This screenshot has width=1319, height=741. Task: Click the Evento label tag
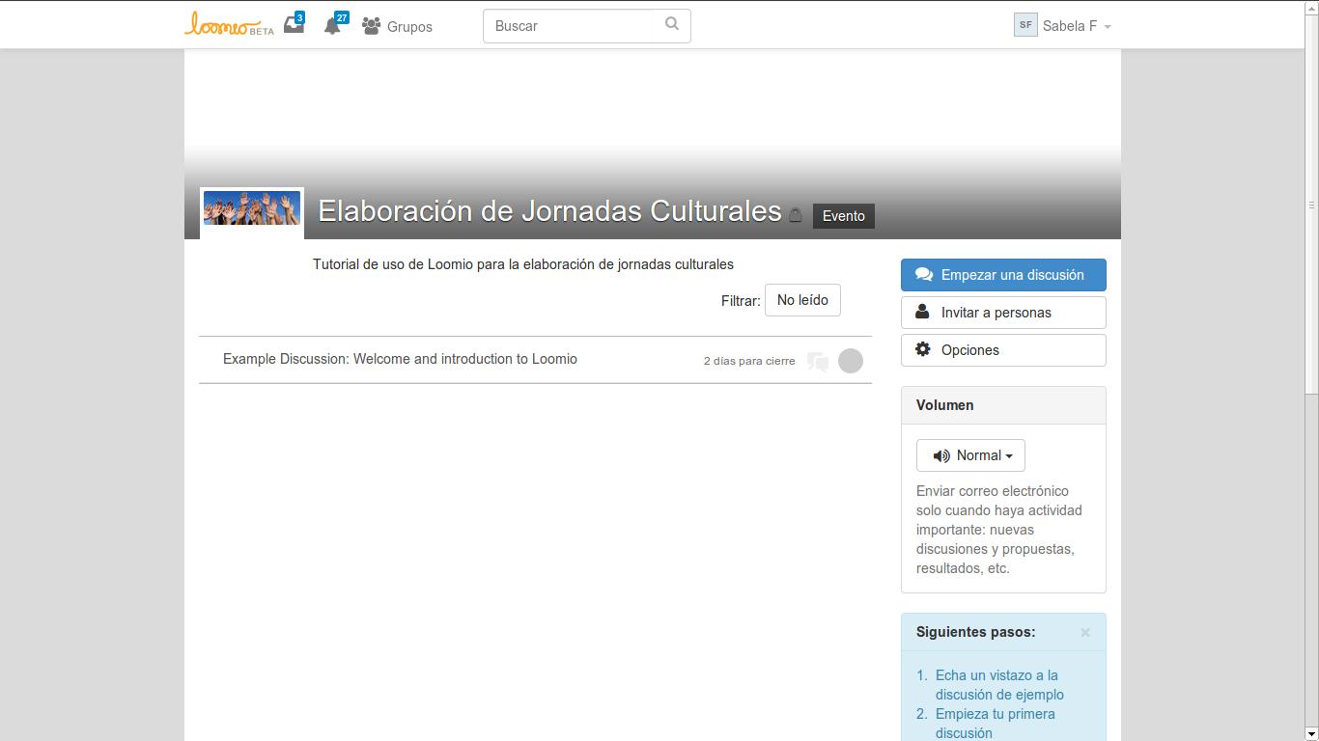[x=843, y=216]
